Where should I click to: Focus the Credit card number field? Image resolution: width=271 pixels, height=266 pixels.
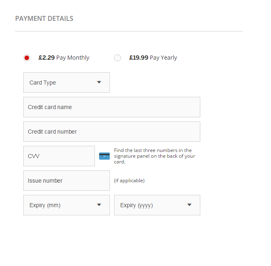point(112,132)
